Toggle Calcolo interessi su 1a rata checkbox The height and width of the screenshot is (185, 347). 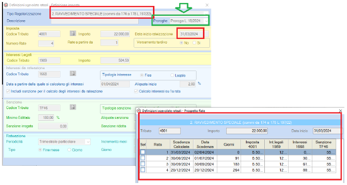[x=136, y=91]
